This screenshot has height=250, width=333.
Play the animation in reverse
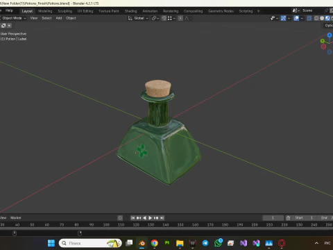144,218
